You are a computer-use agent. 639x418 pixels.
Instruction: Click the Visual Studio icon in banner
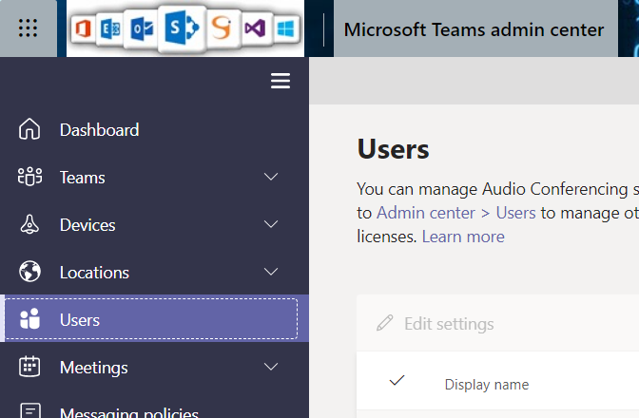254,29
